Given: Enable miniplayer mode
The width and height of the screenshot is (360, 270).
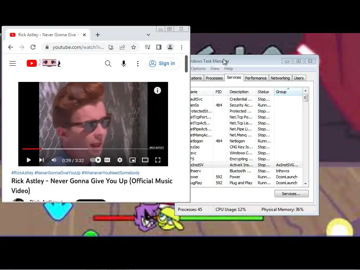Looking at the screenshot, I should [x=133, y=160].
